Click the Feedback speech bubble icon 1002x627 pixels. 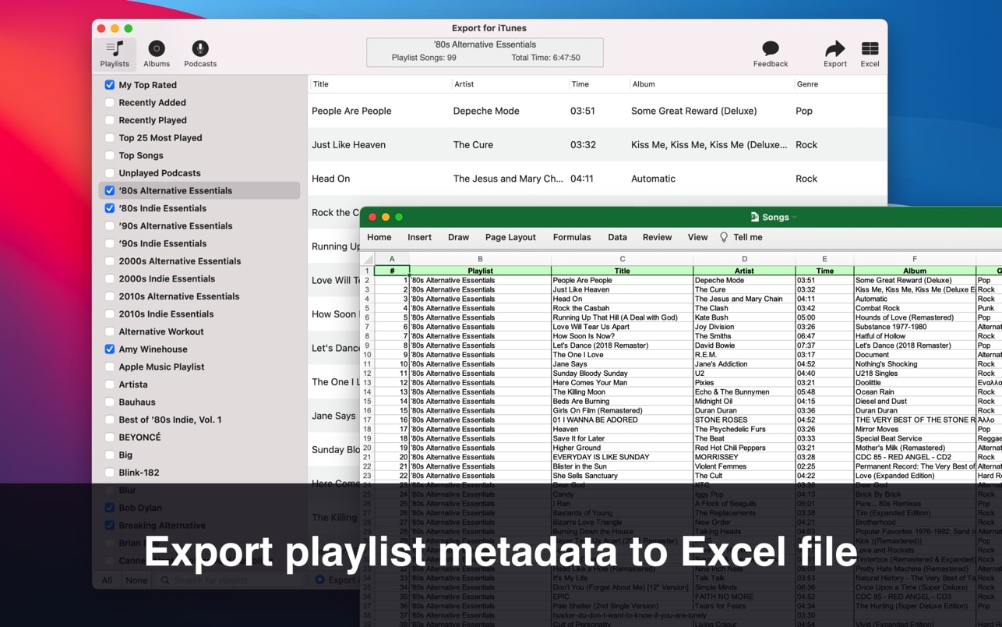coord(770,49)
